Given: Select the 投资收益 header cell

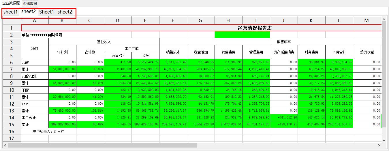Looking at the screenshot, I should (367, 52).
